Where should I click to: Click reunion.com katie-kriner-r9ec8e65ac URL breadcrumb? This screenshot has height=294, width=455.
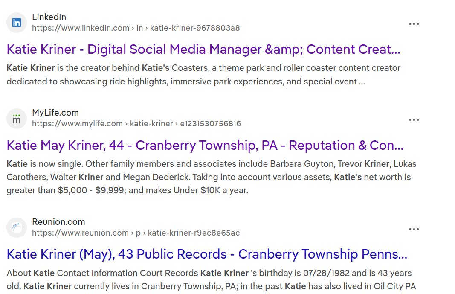[x=136, y=233]
